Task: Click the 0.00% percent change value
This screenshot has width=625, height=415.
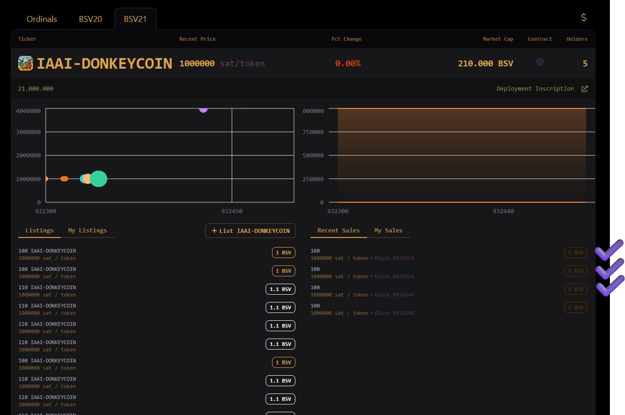Action: pyautogui.click(x=348, y=64)
